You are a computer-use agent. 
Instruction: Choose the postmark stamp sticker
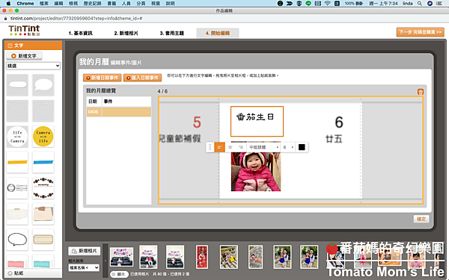[17, 187]
